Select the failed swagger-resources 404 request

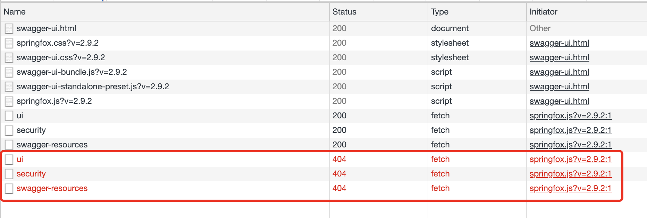[52, 188]
